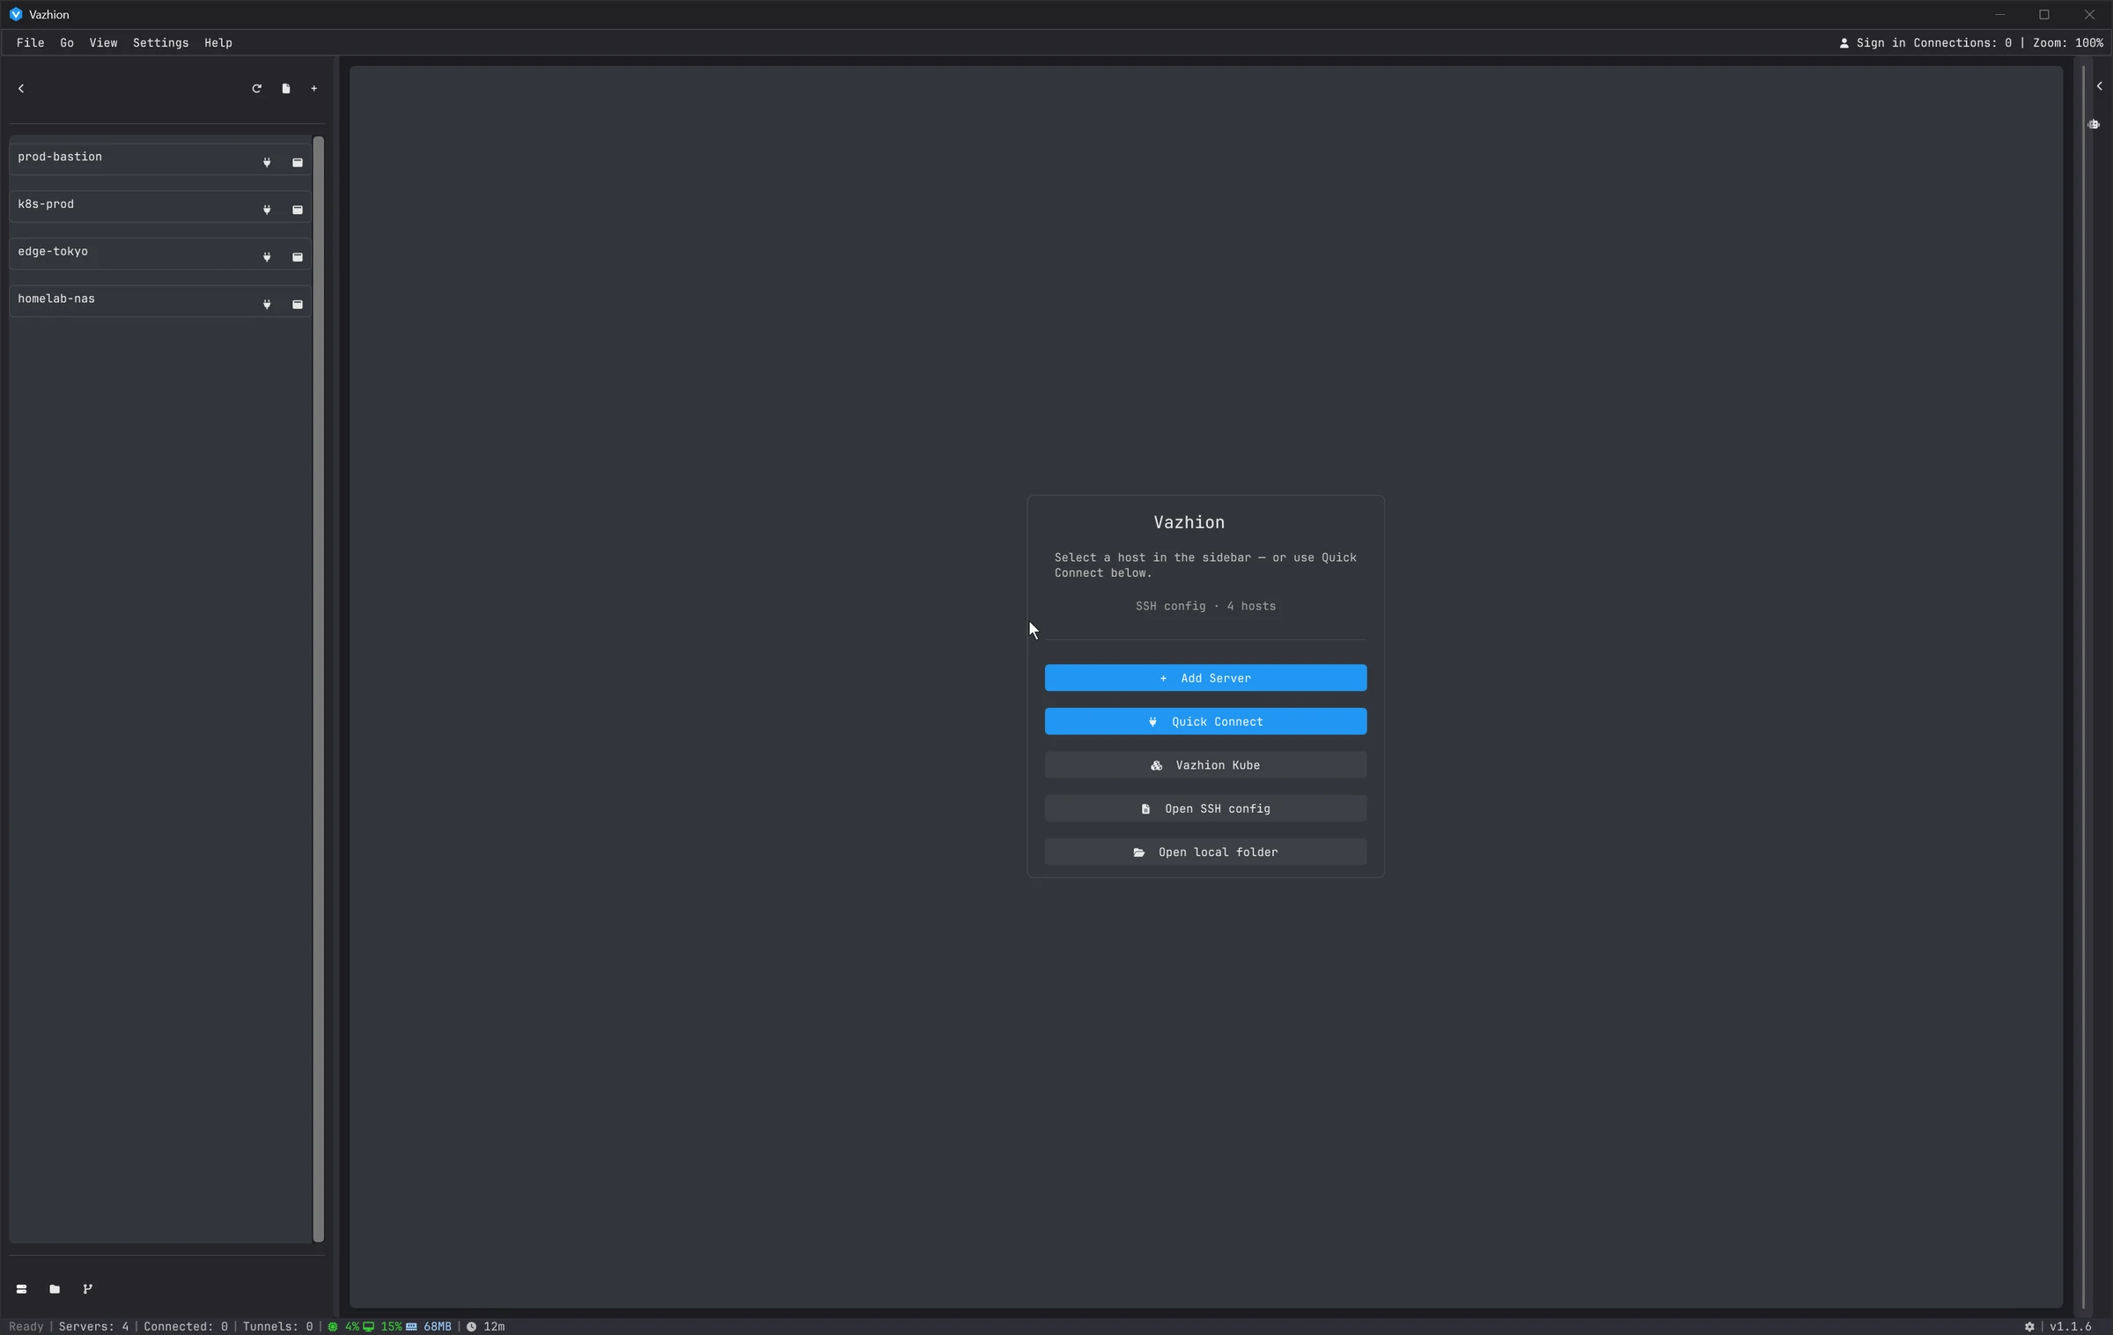The width and height of the screenshot is (2113, 1335).
Task: Switch to the files view icon at sidebar bottom
Action: [x=55, y=1289]
